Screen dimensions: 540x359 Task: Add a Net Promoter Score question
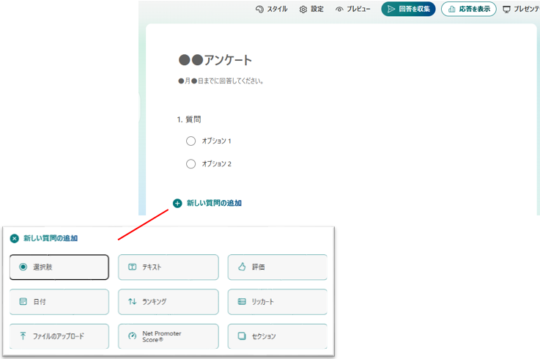point(168,336)
